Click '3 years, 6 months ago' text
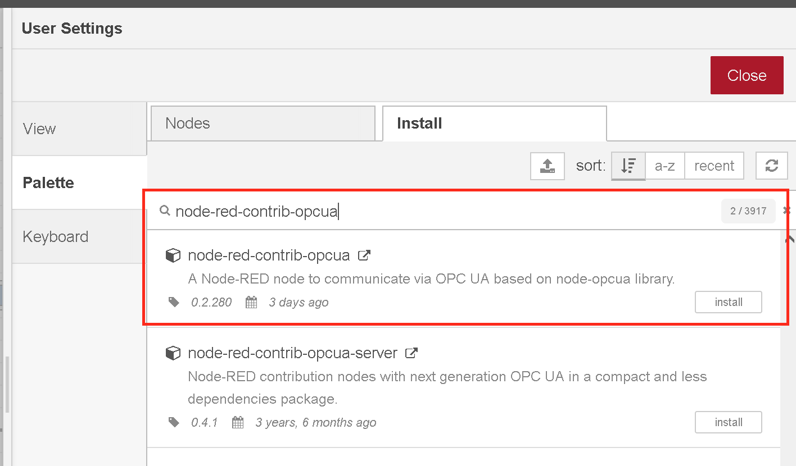This screenshot has width=796, height=466. 316,422
